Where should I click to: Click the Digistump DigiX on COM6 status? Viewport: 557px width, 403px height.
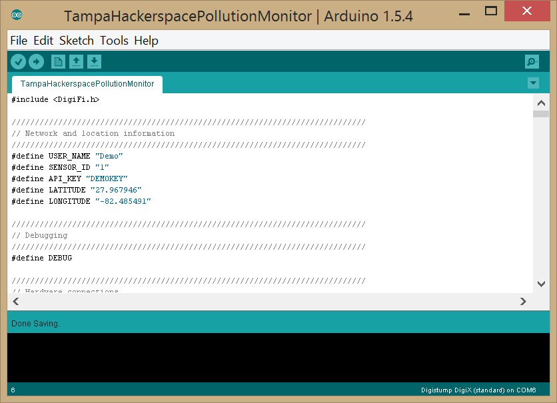(478, 390)
